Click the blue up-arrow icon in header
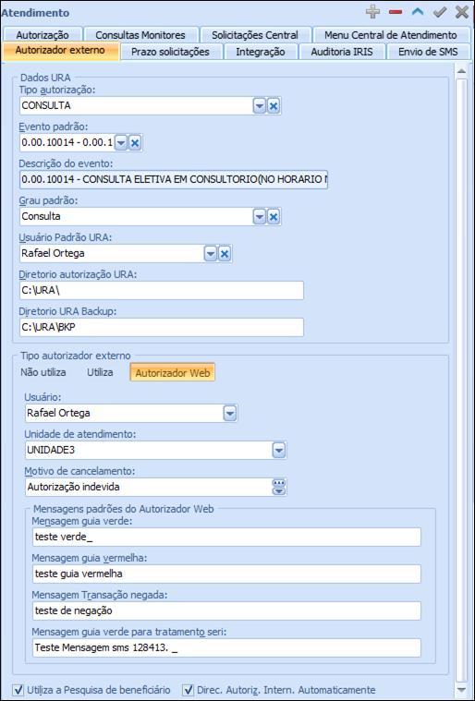 click(418, 12)
